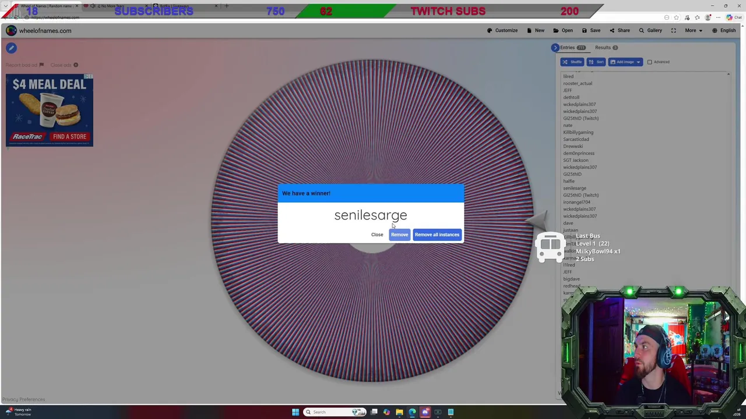Open Privacy Preferences link
This screenshot has width=746, height=419.
(x=23, y=399)
